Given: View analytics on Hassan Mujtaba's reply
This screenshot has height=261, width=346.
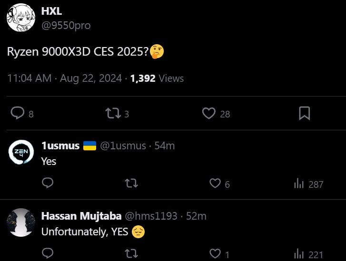Looking at the screenshot, I should [x=299, y=253].
